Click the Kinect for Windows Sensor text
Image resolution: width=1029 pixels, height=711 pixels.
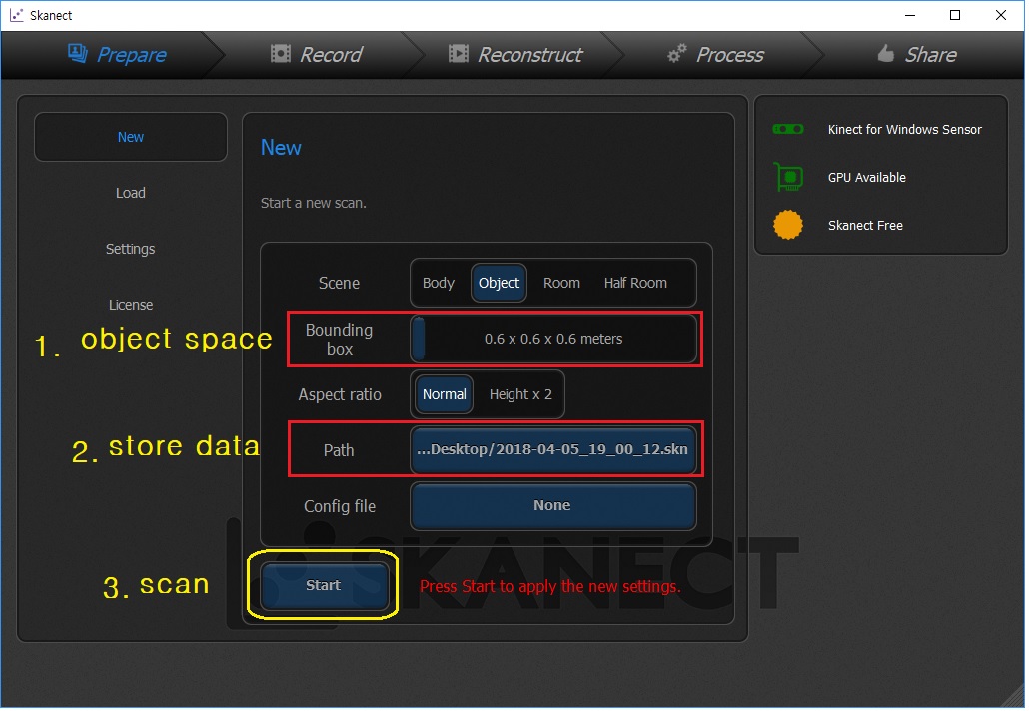(x=905, y=129)
